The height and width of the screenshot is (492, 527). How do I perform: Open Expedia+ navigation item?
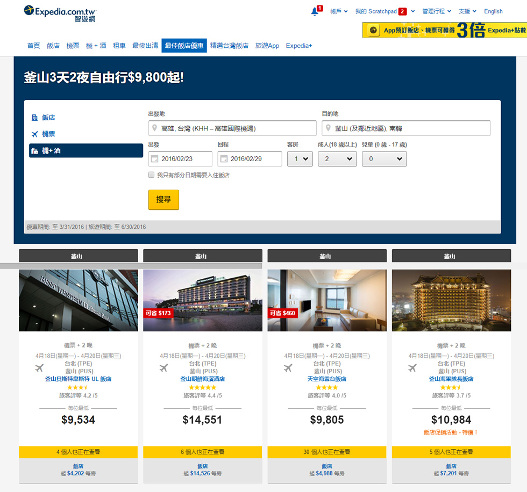coord(299,46)
